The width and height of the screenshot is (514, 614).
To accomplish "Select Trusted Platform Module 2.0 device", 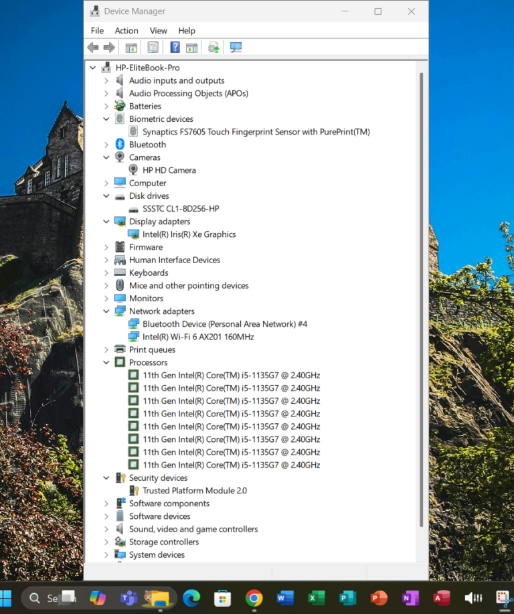I will 194,491.
